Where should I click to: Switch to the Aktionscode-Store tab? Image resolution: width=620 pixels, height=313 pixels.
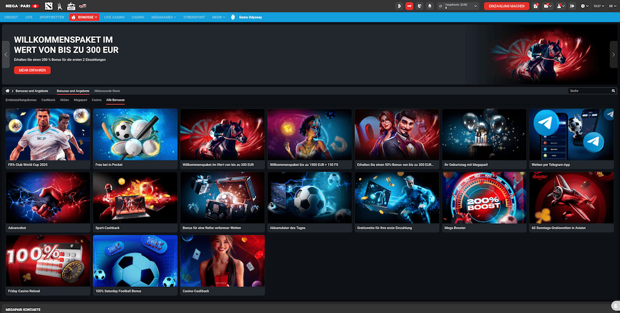[x=107, y=91]
